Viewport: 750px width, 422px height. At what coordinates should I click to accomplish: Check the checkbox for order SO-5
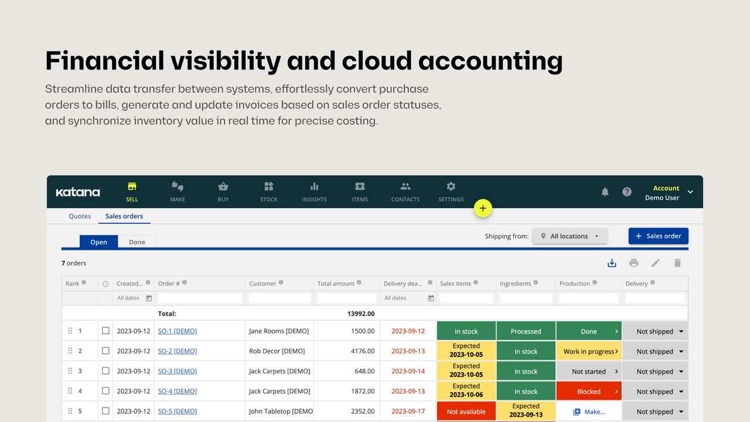coord(105,410)
